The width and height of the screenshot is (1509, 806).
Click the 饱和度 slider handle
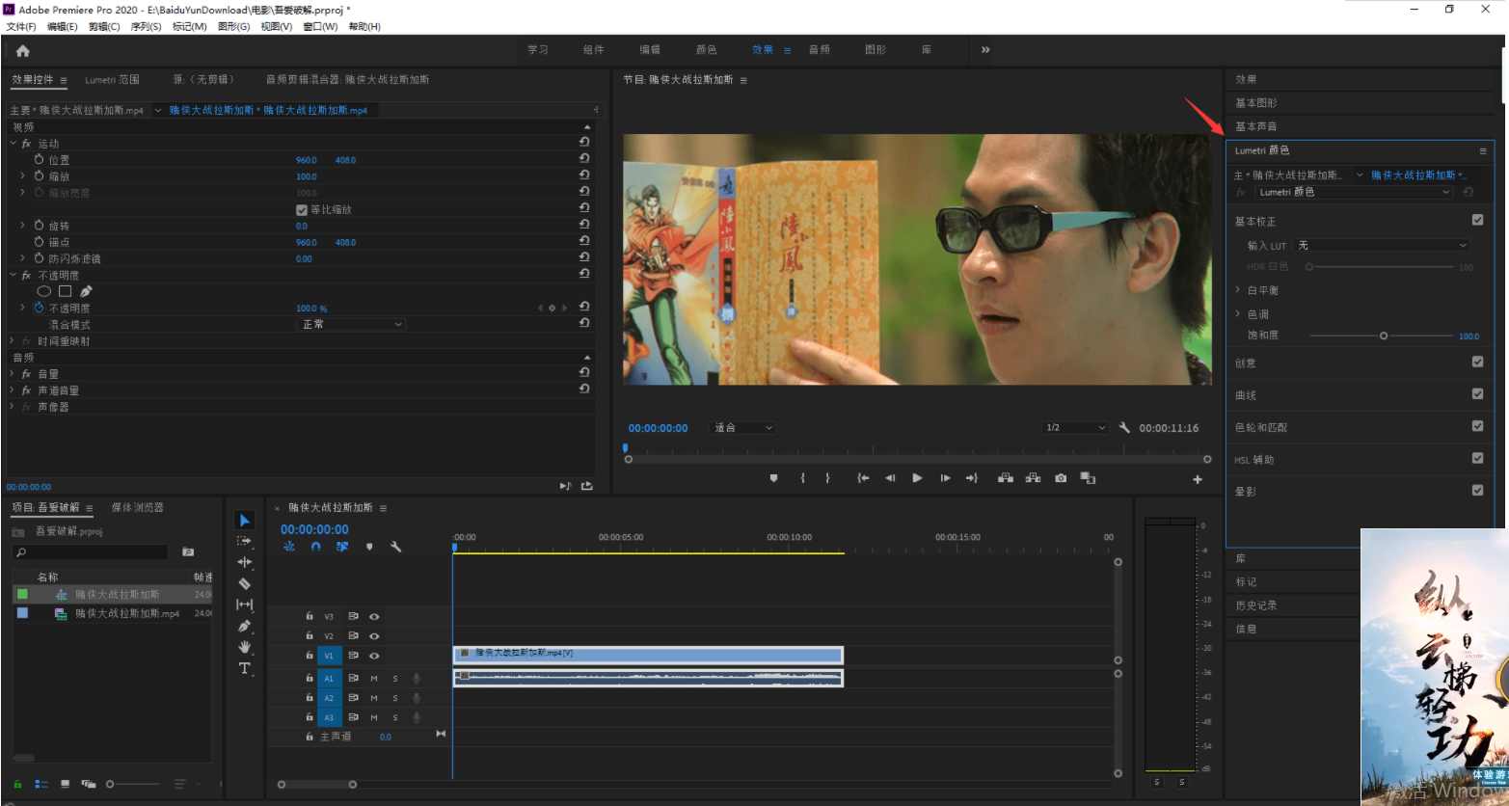click(1384, 336)
